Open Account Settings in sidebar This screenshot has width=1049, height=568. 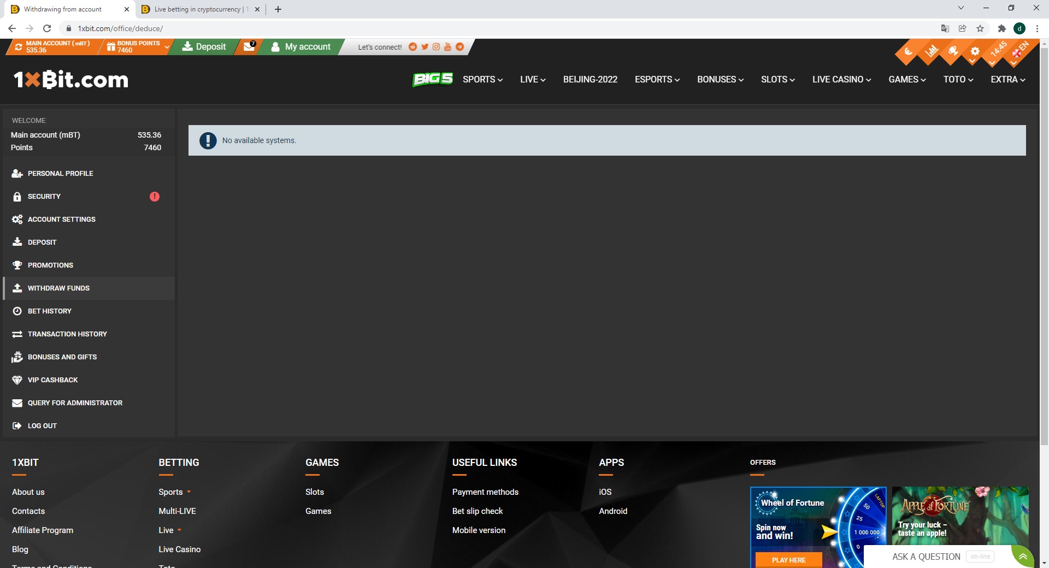point(89,219)
